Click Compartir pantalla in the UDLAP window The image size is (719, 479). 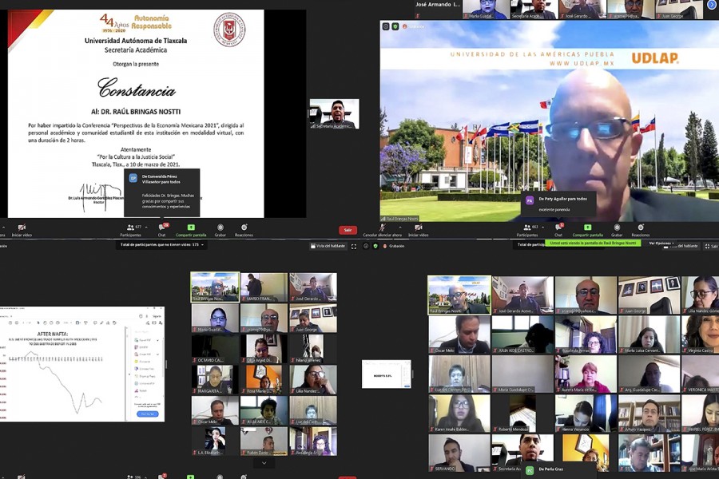tap(587, 230)
